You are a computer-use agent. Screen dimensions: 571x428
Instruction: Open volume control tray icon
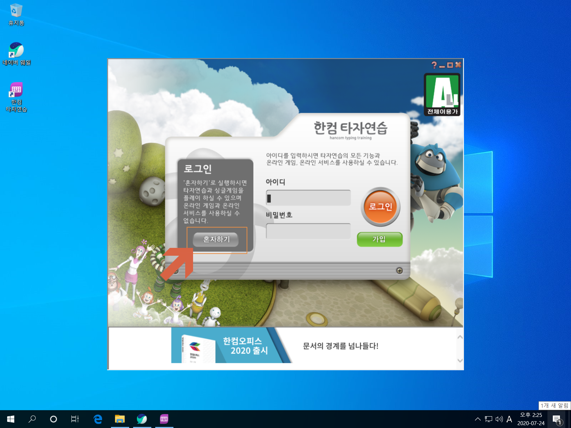point(499,419)
